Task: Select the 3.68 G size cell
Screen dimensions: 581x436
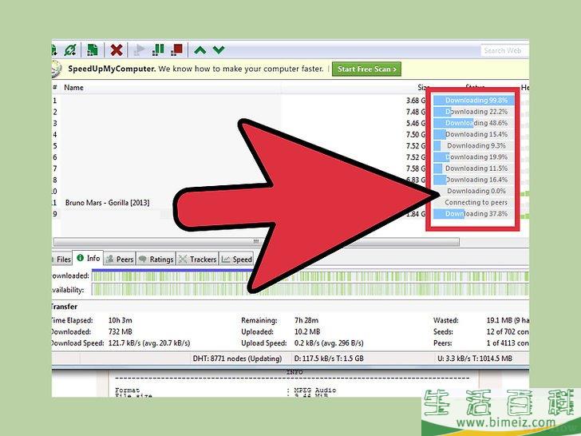Action: [x=415, y=101]
